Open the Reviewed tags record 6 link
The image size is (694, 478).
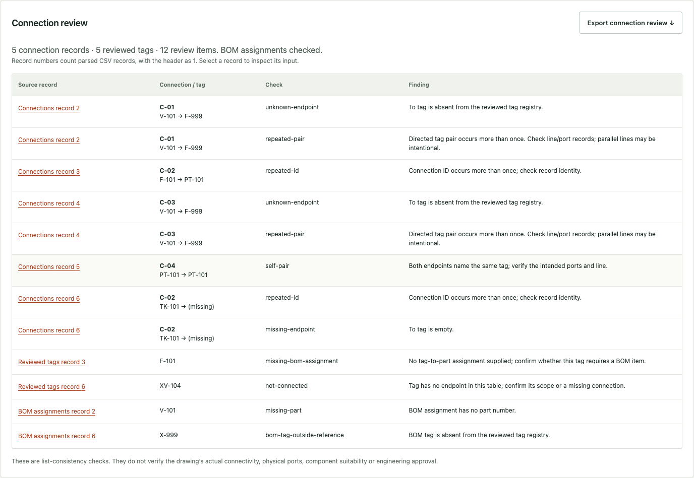51,387
